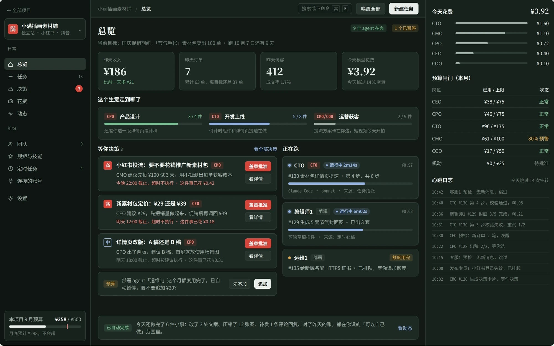Screen dimensions: 554x346
Task: Click the 本项目 9 月预算 progress bar
Action: 45,327
